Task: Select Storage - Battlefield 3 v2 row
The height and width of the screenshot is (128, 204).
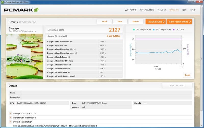Action: [84, 45]
